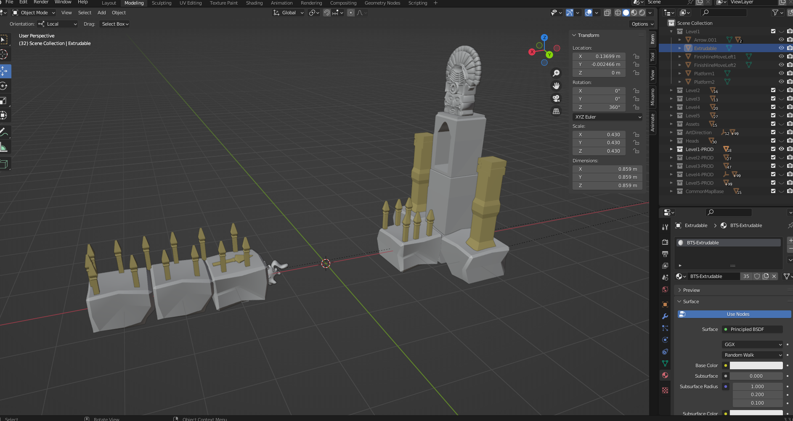Hide the Extrudable object in viewport

pos(781,48)
